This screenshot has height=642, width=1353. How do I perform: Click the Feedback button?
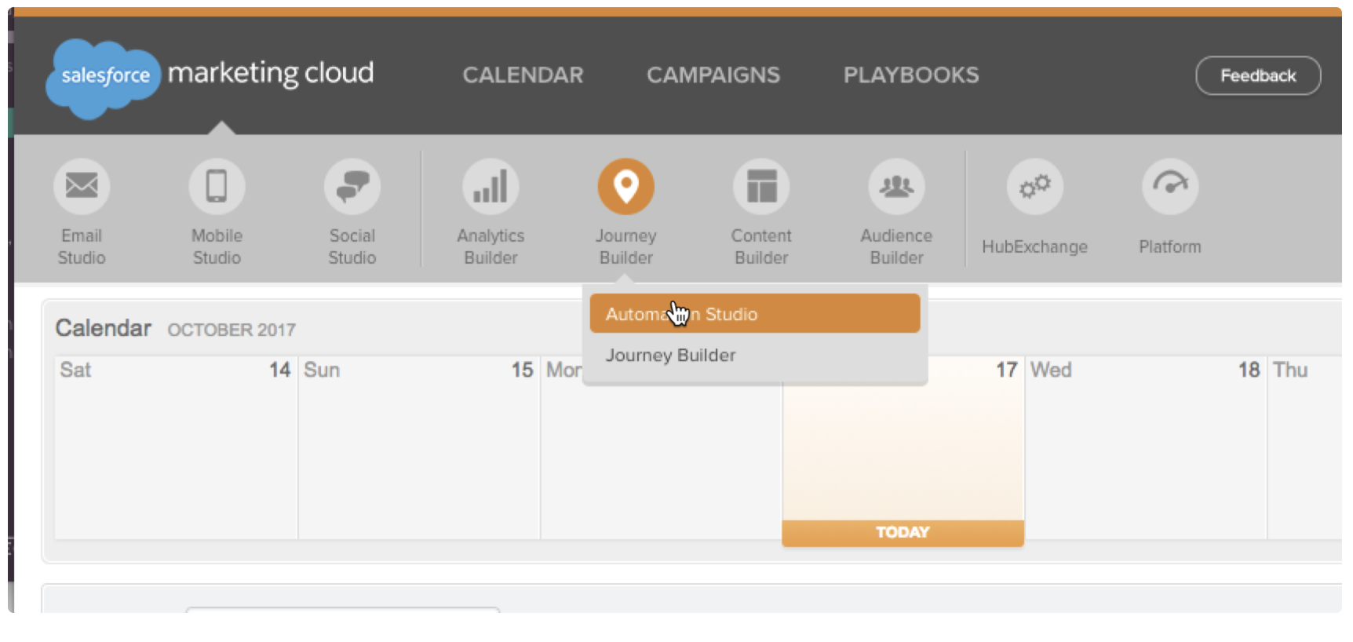point(1257,76)
